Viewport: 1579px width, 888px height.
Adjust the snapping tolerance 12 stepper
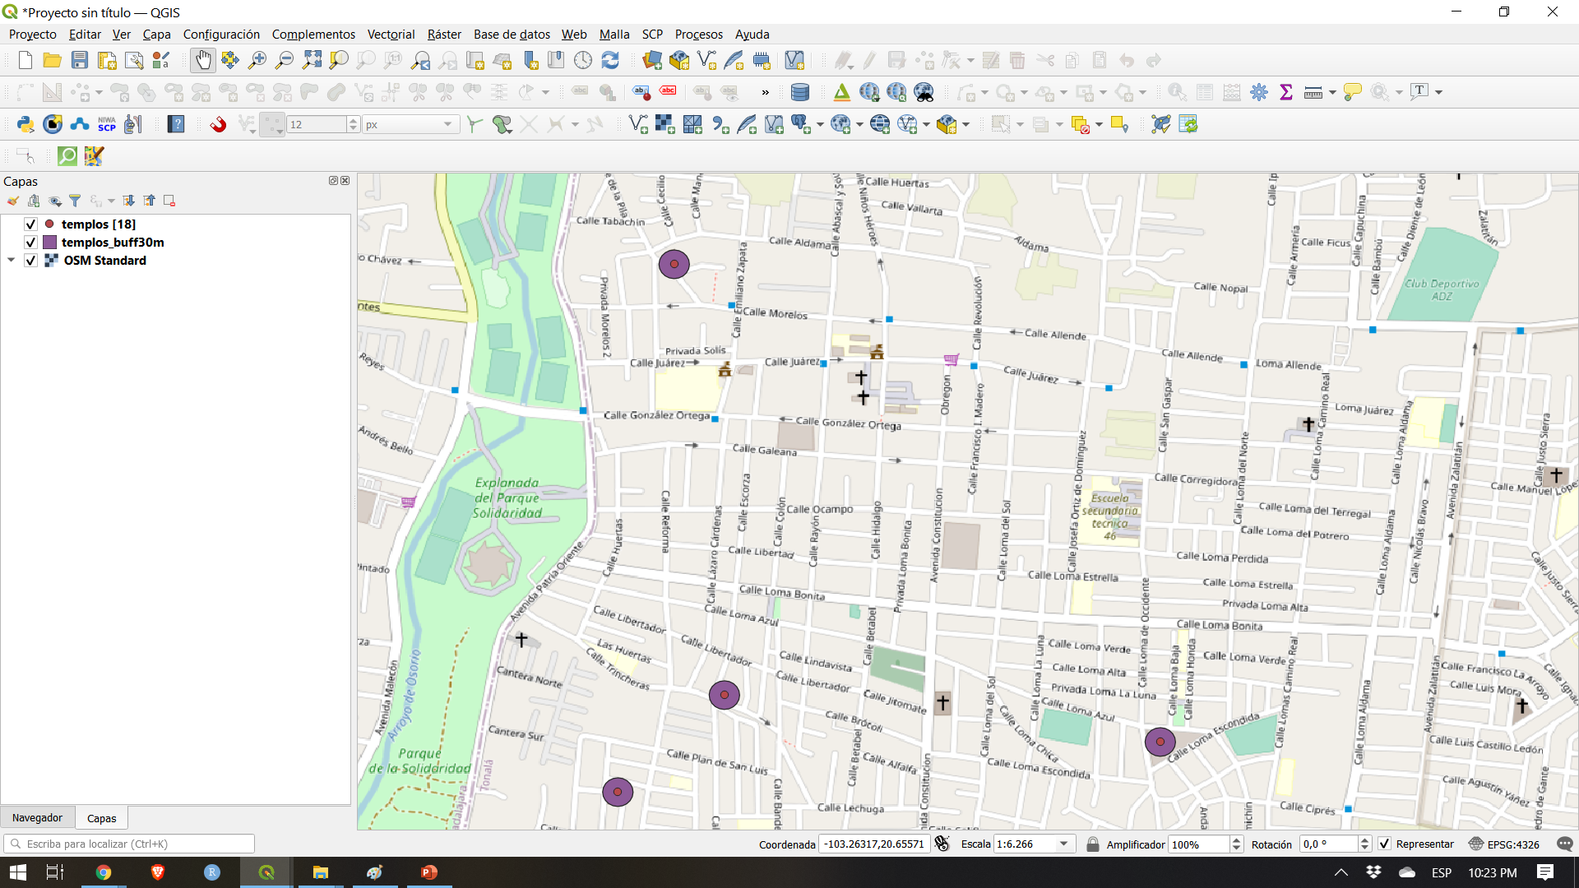(x=353, y=125)
